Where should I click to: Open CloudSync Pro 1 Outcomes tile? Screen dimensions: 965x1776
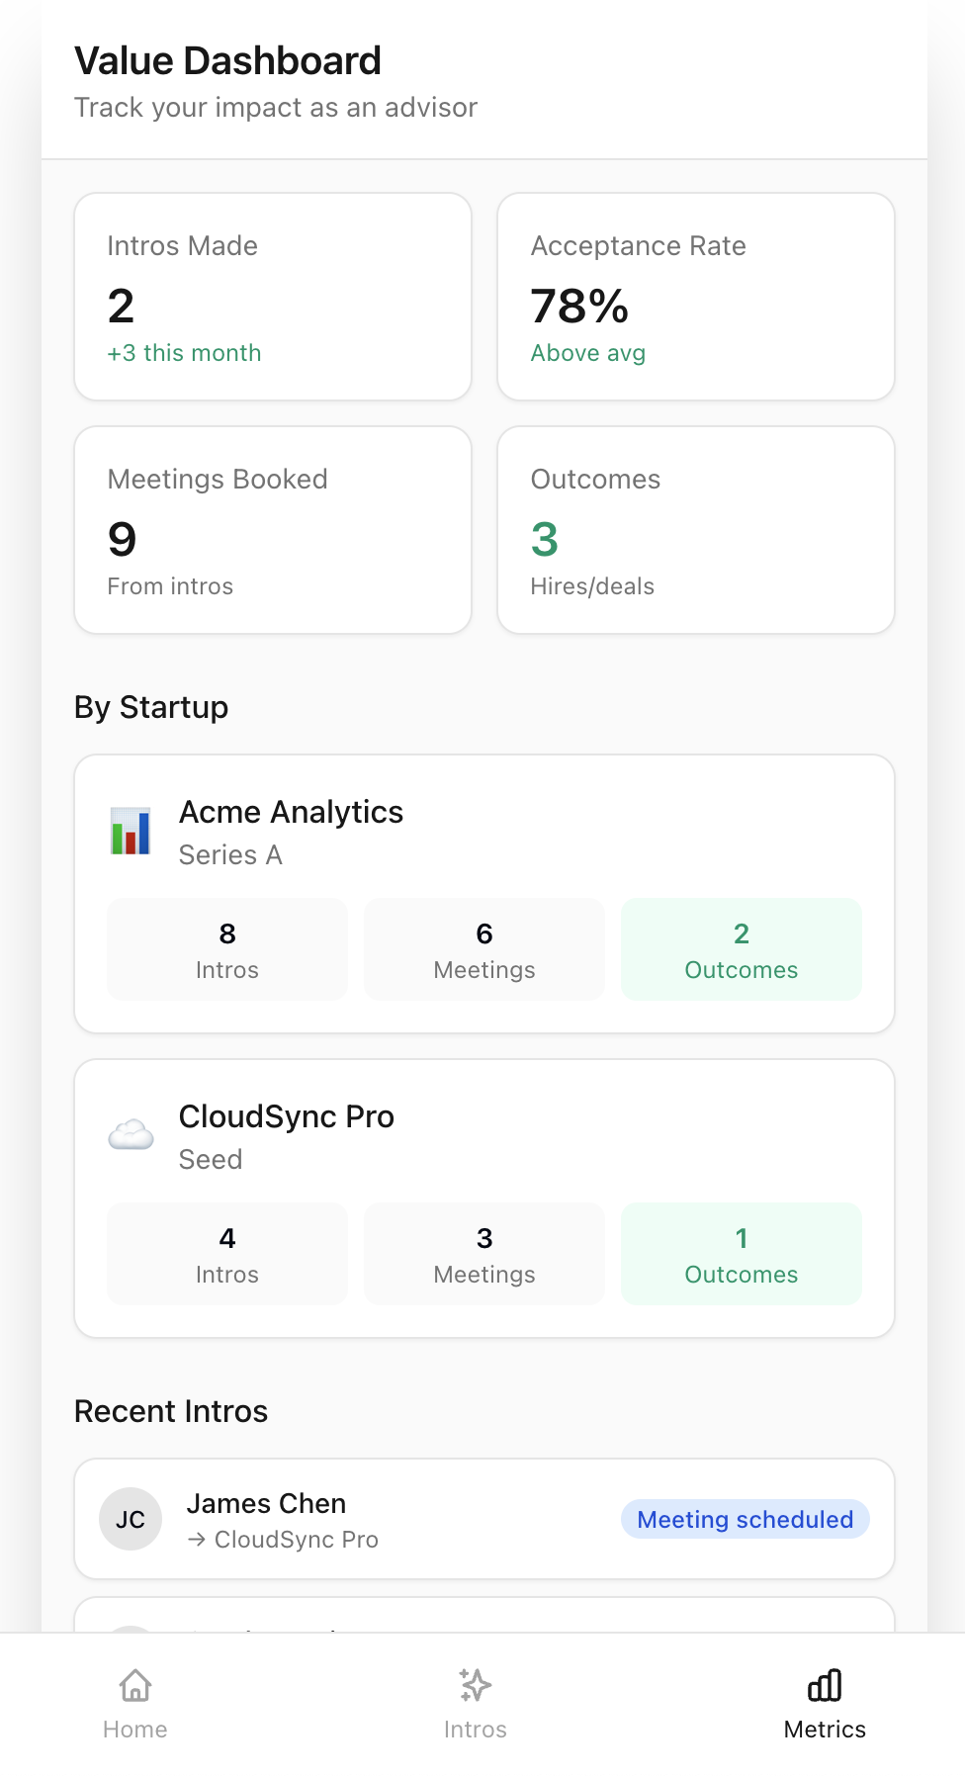[742, 1254]
